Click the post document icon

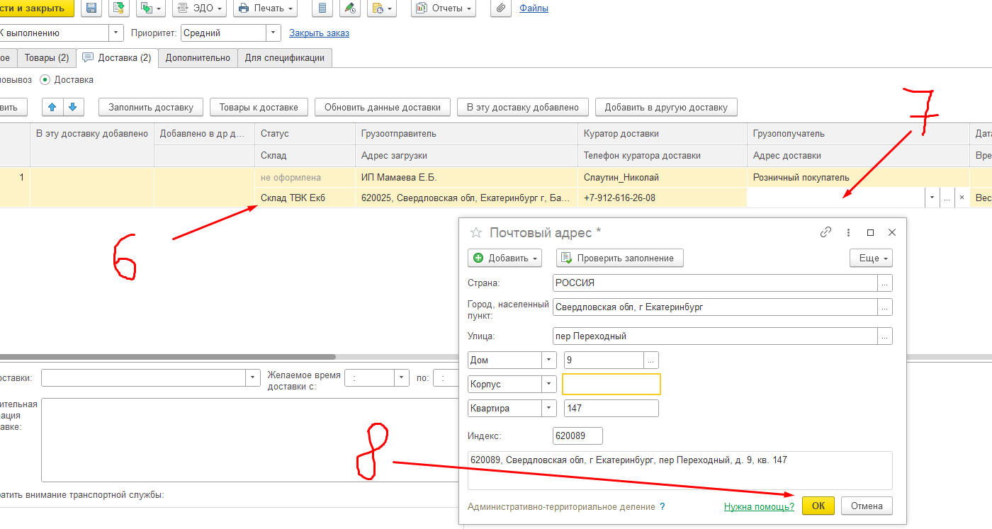coord(118,8)
